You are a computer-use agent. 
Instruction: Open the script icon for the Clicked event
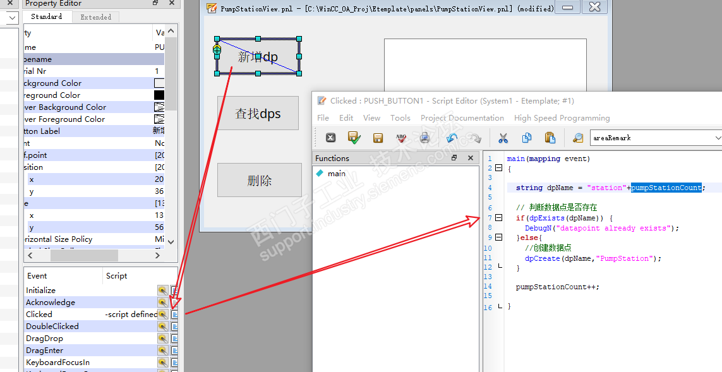click(174, 315)
